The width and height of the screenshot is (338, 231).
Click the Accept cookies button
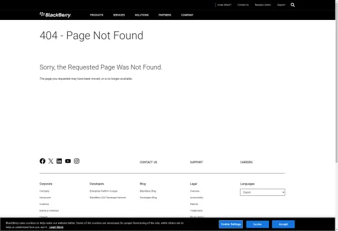click(x=283, y=224)
